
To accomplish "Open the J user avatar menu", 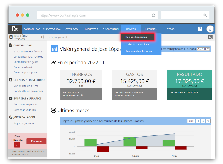I will 210,29.
